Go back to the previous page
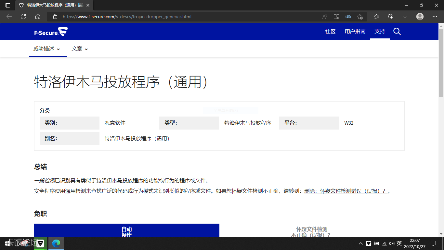The image size is (444, 250). coord(9,17)
